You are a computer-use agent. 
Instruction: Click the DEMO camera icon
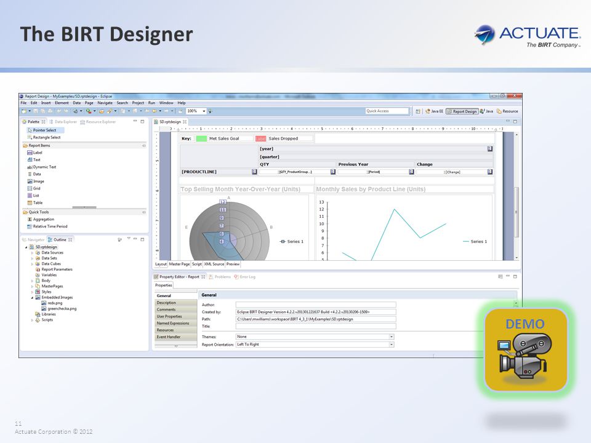[x=526, y=350]
